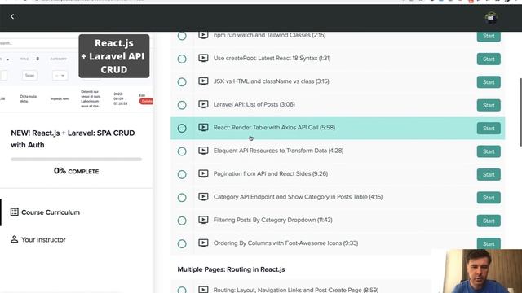Screen dimensions: 522x293
Task: Click 'Multiple Pages: Routing in React.js' heading
Action: [x=231, y=269]
